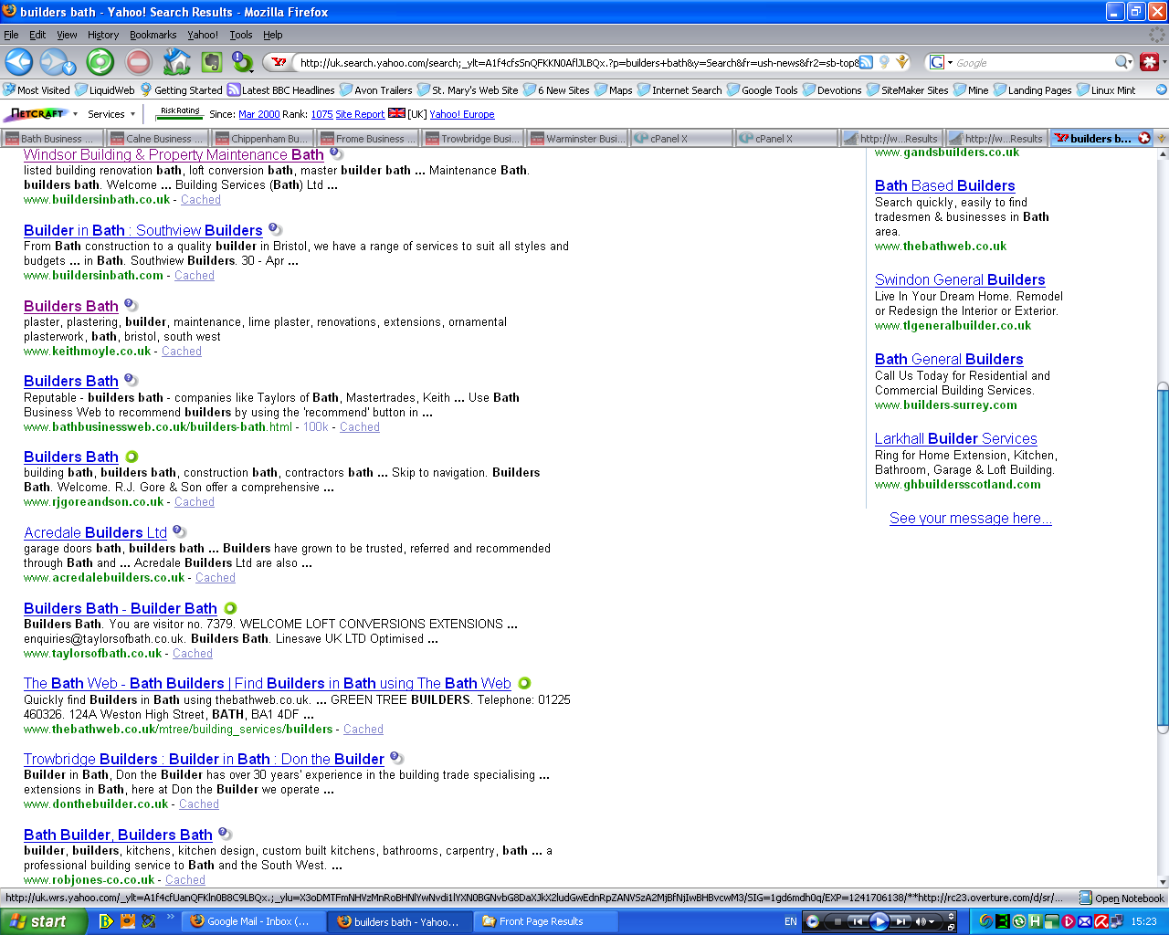1169x935 pixels.
Task: Go to the Home page icon
Action: pos(176,62)
